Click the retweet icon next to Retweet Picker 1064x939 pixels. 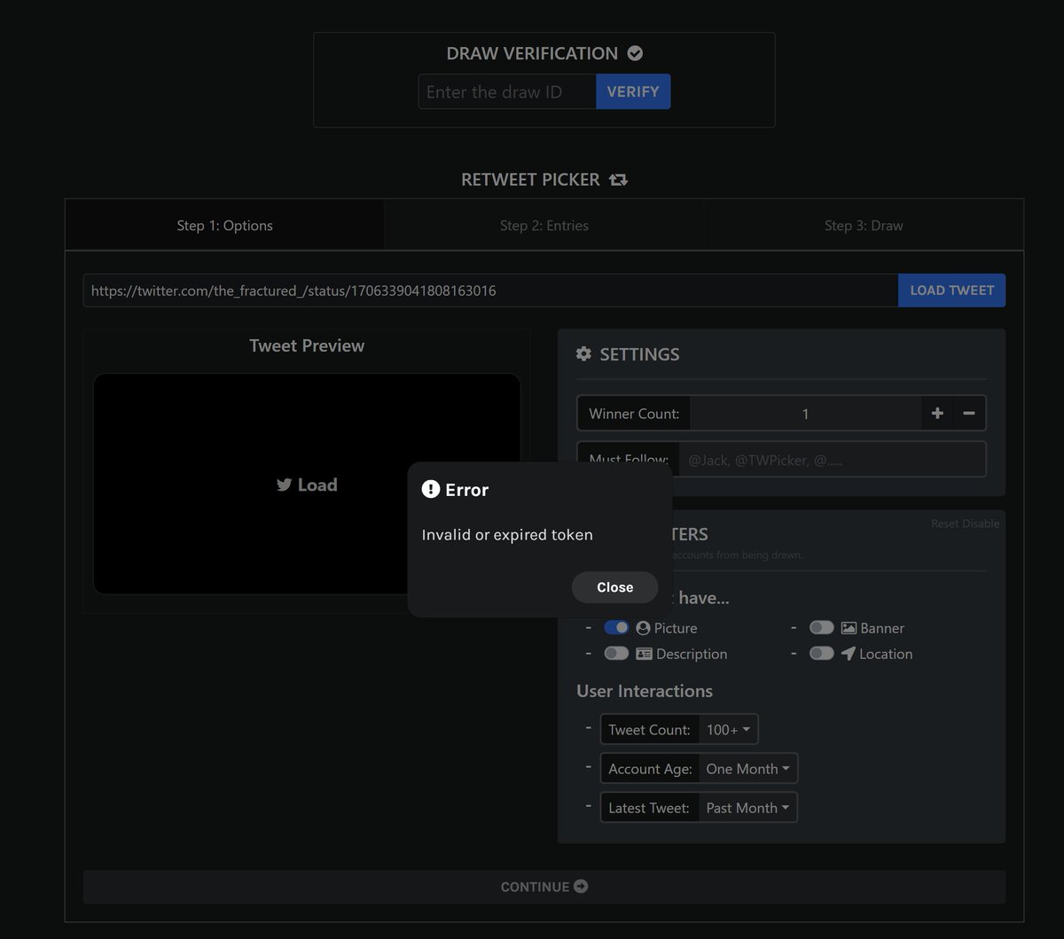[618, 180]
